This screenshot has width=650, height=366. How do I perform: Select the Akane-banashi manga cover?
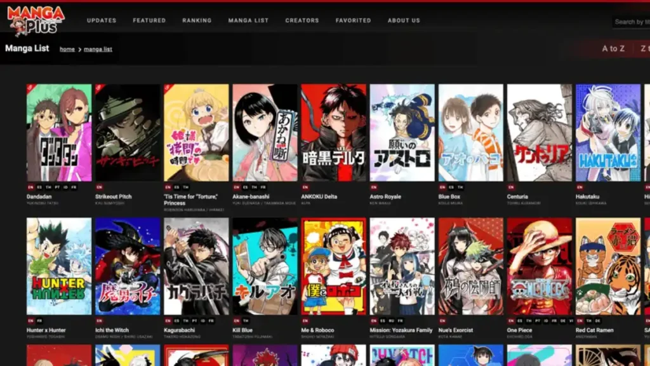click(265, 133)
